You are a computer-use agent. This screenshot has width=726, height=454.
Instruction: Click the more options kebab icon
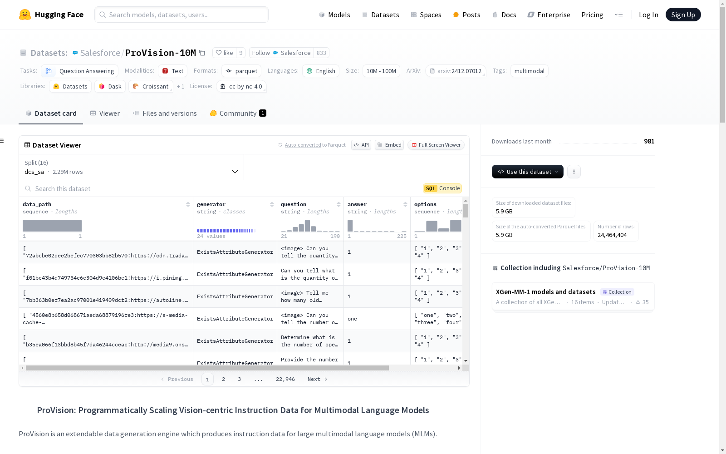(574, 172)
